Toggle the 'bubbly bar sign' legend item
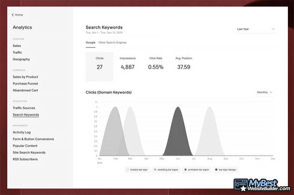This screenshot has width=294, height=195. click(137, 170)
